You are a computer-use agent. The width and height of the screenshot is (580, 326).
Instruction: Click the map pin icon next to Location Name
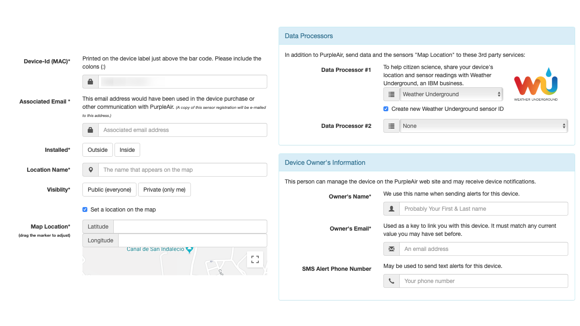(90, 170)
